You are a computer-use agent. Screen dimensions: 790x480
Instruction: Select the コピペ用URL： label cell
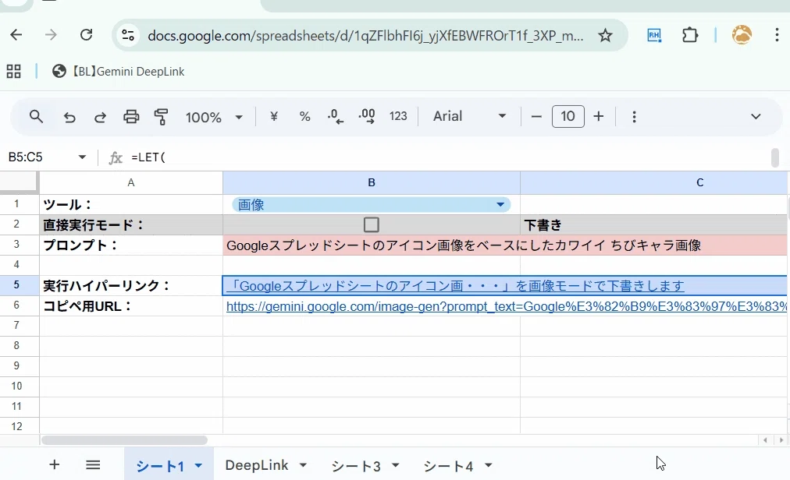pos(131,306)
